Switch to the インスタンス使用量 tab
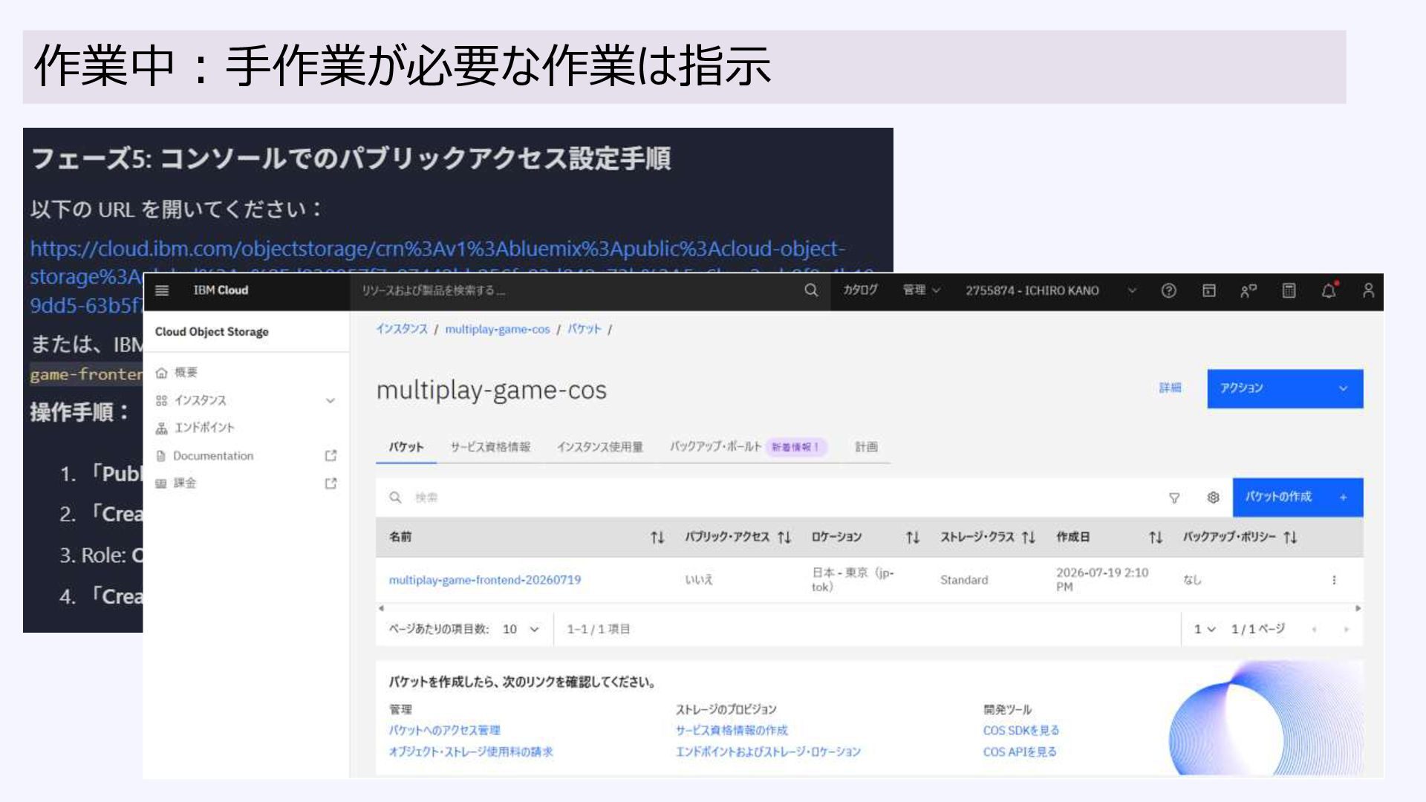 coord(599,447)
